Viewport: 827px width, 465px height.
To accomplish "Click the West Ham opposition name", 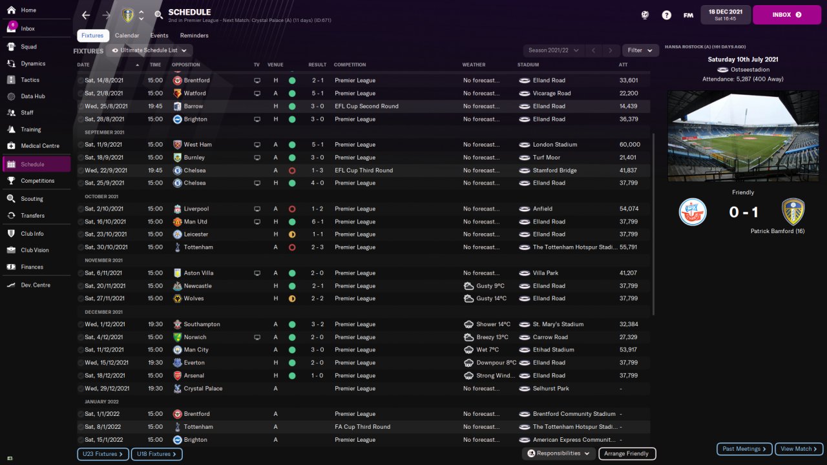I will pos(198,145).
